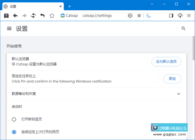Click 设为默认选项 button
Viewport: 195px width, 140px height.
point(166,62)
